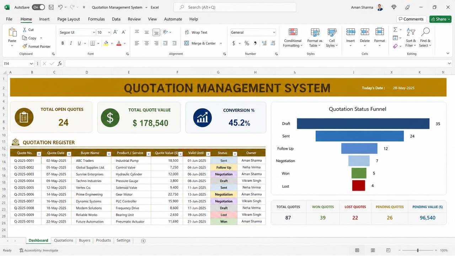Click the Cut scissors icon
Image resolution: width=455 pixels, height=256 pixels.
tap(25, 30)
